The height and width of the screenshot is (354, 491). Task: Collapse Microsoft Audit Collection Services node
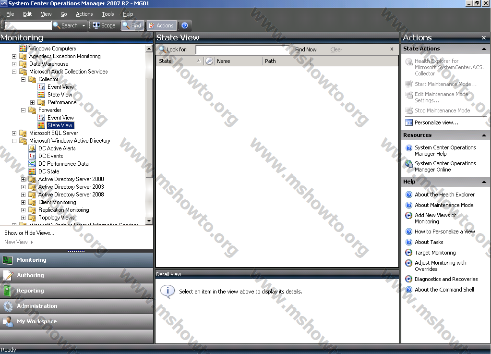14,72
